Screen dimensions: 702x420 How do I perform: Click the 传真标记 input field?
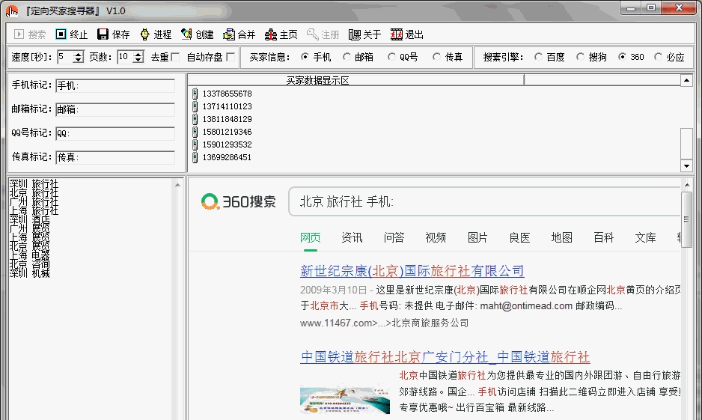pyautogui.click(x=115, y=157)
